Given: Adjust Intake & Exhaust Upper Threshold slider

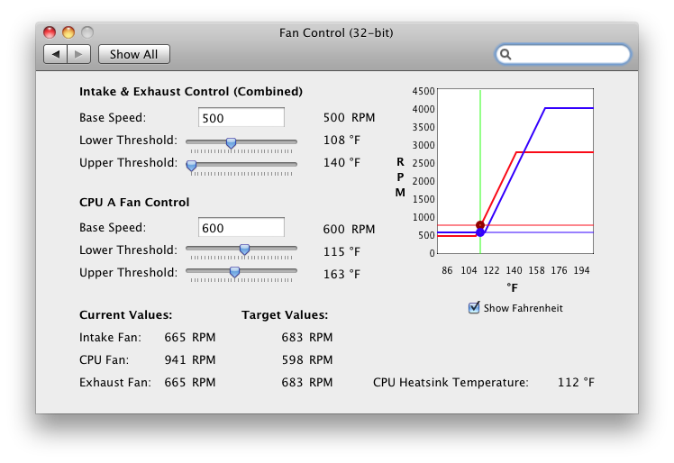Looking at the screenshot, I should click(x=191, y=166).
